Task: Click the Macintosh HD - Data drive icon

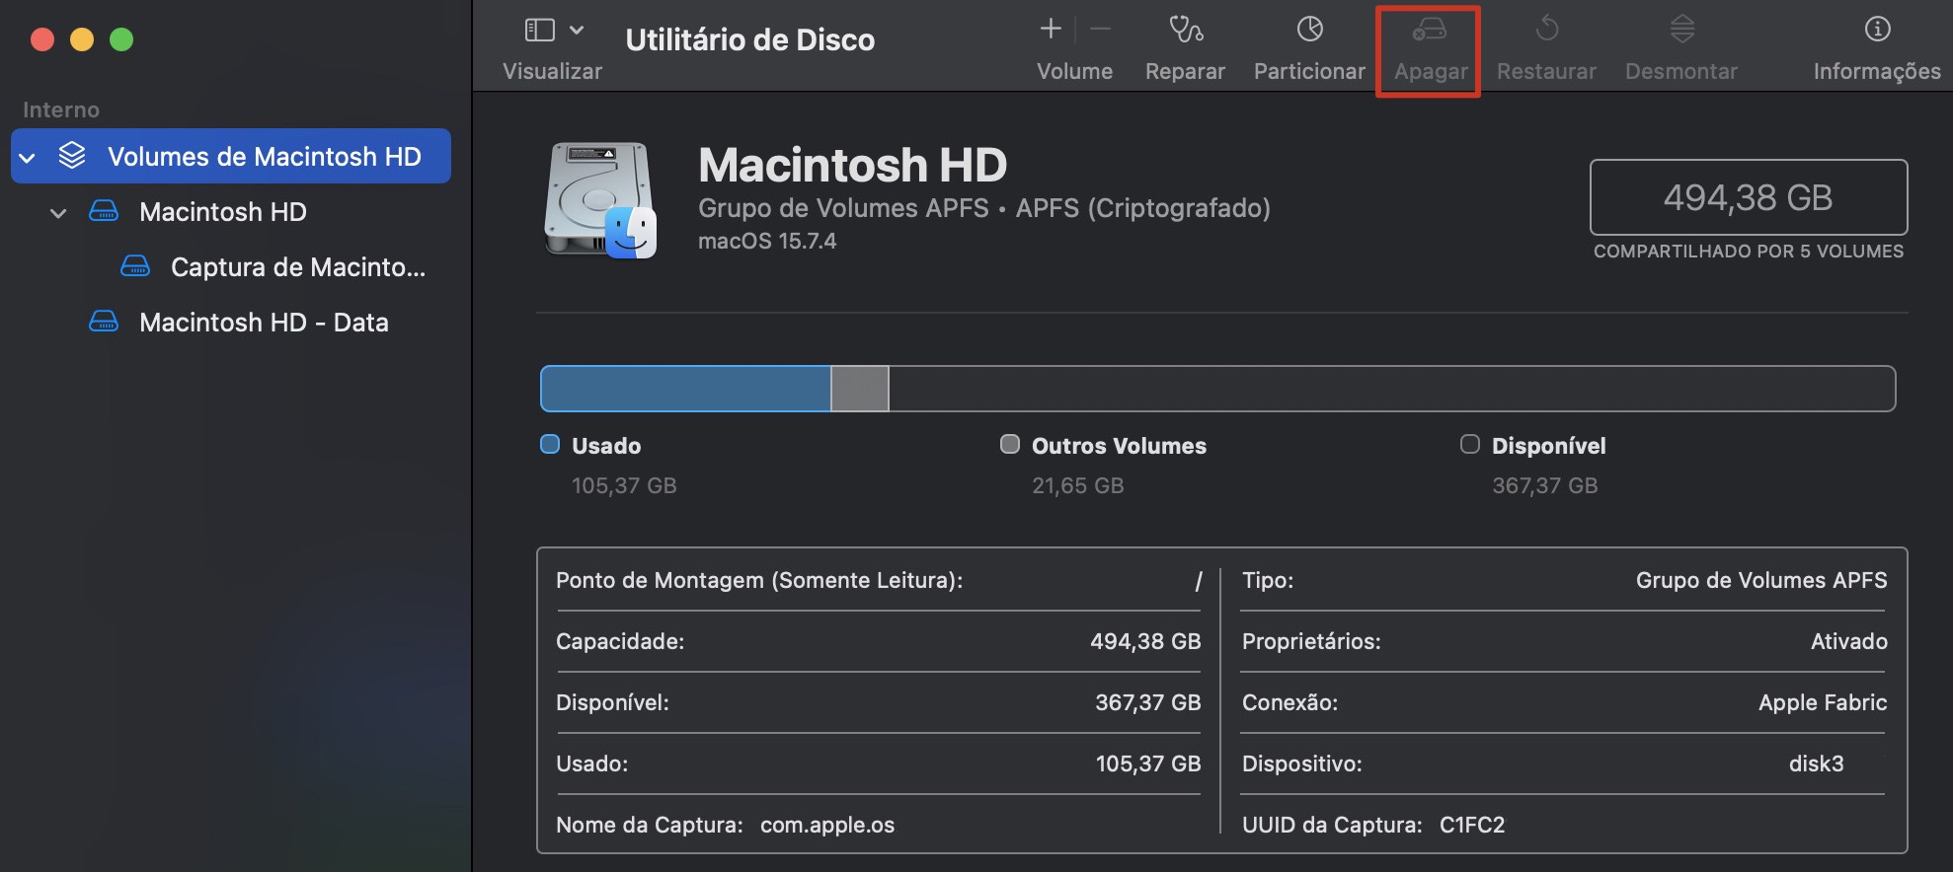Action: point(104,322)
